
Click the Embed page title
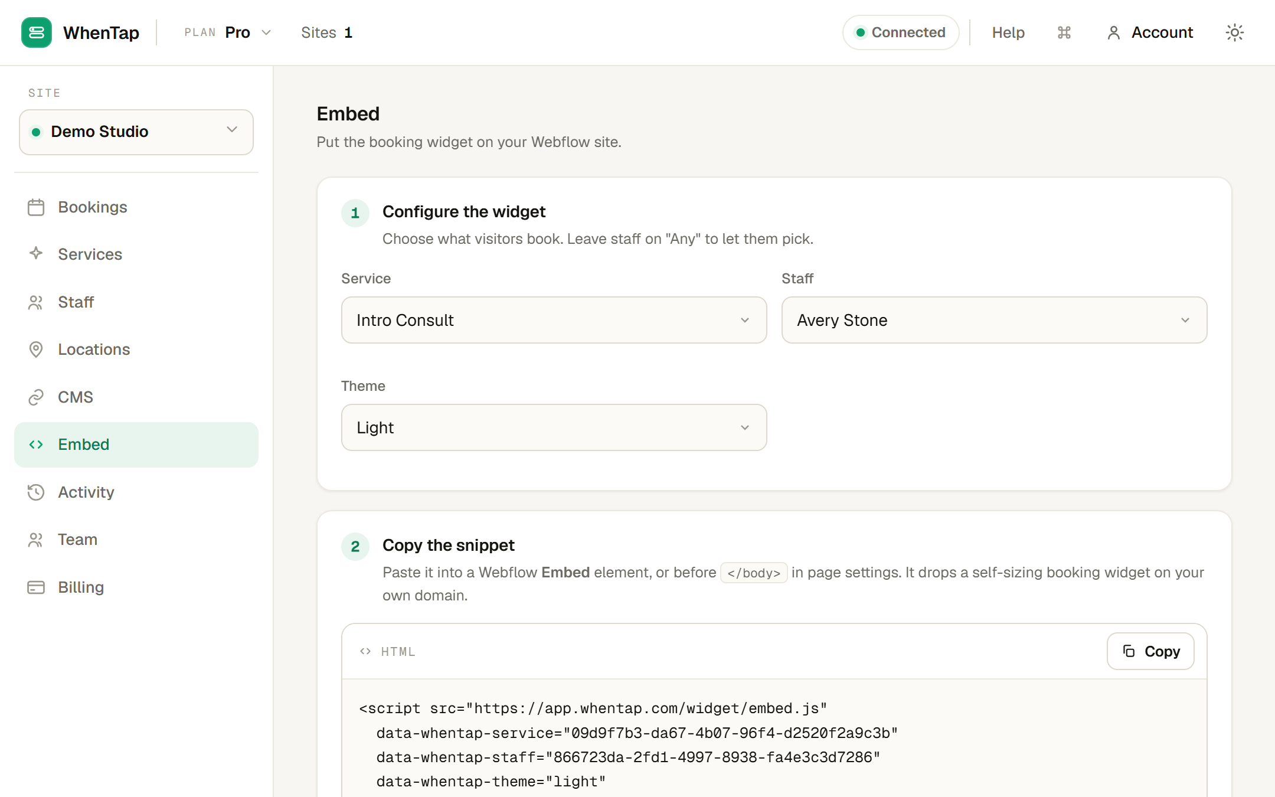[348, 114]
